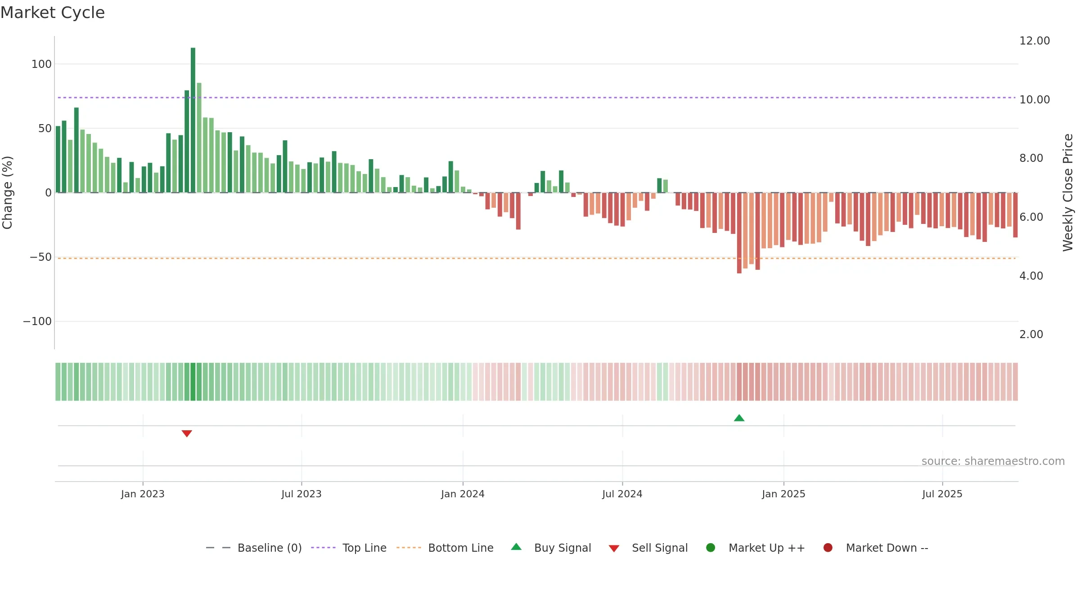Click the 6.00 tick on the right axis
Image resolution: width=1080 pixels, height=607 pixels.
[x=1031, y=217]
